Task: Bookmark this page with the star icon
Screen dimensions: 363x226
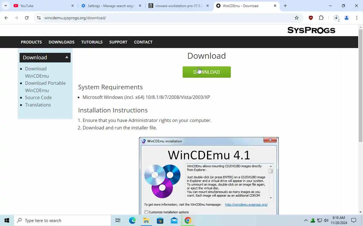Action: point(297,18)
